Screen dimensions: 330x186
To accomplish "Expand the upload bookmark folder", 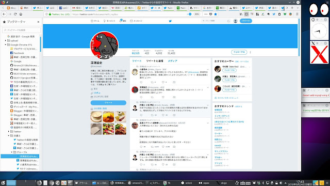I will click(x=6, y=40).
